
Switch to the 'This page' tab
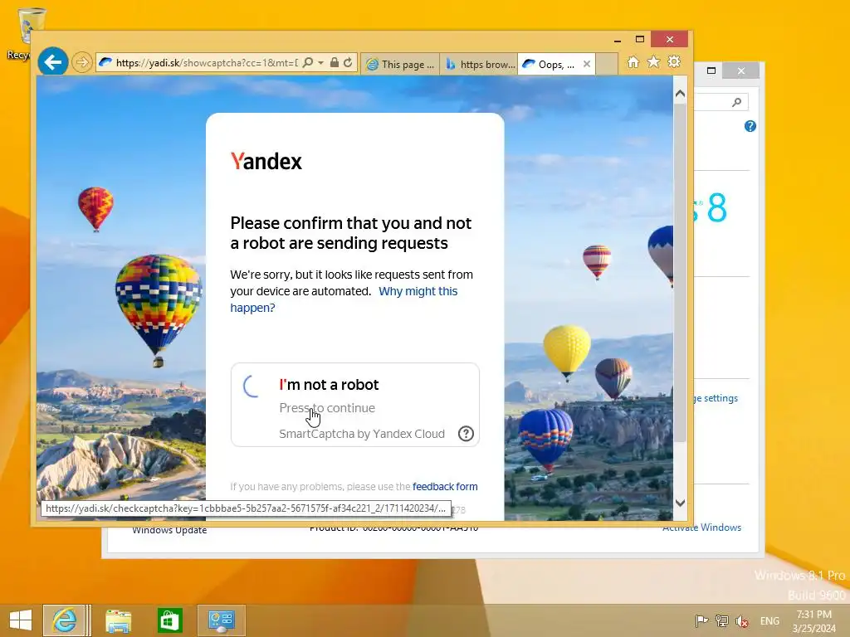click(x=400, y=64)
